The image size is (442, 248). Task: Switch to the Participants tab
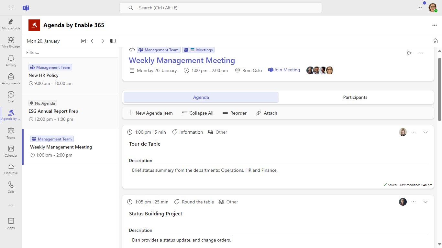355,97
